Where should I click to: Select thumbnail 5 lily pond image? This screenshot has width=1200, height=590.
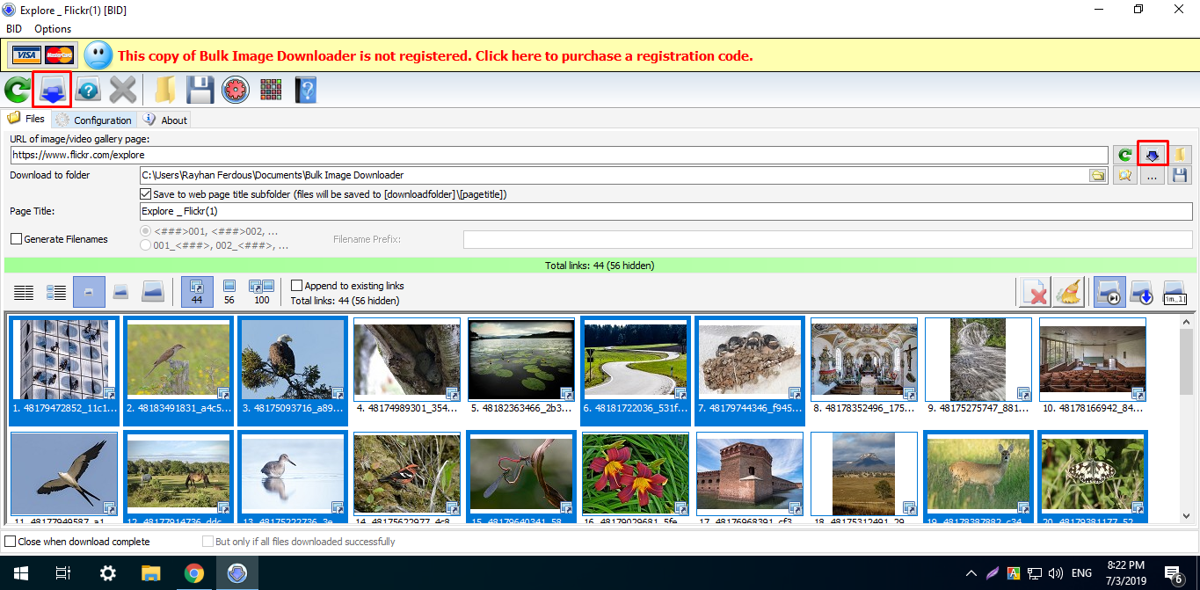[x=521, y=365]
